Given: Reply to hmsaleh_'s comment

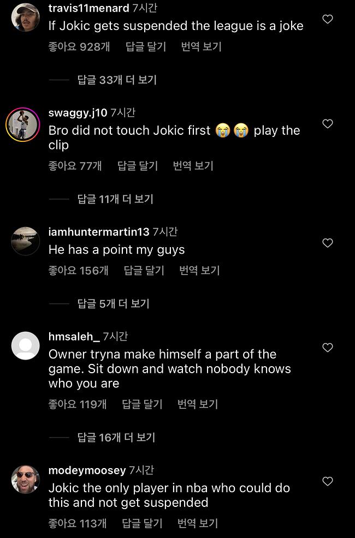Looking at the screenshot, I should click(142, 404).
